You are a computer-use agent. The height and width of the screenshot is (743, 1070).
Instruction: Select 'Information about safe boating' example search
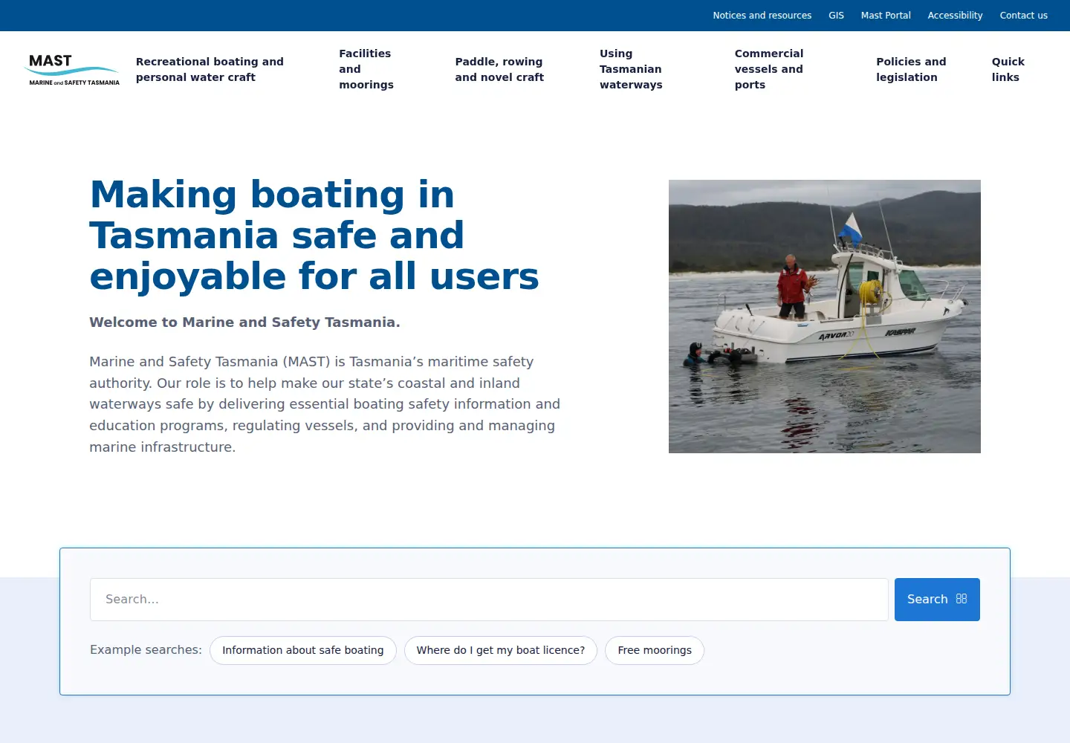303,650
